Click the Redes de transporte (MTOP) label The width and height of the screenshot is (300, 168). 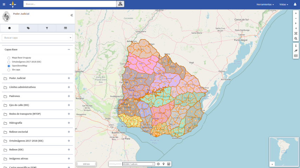[25, 114]
